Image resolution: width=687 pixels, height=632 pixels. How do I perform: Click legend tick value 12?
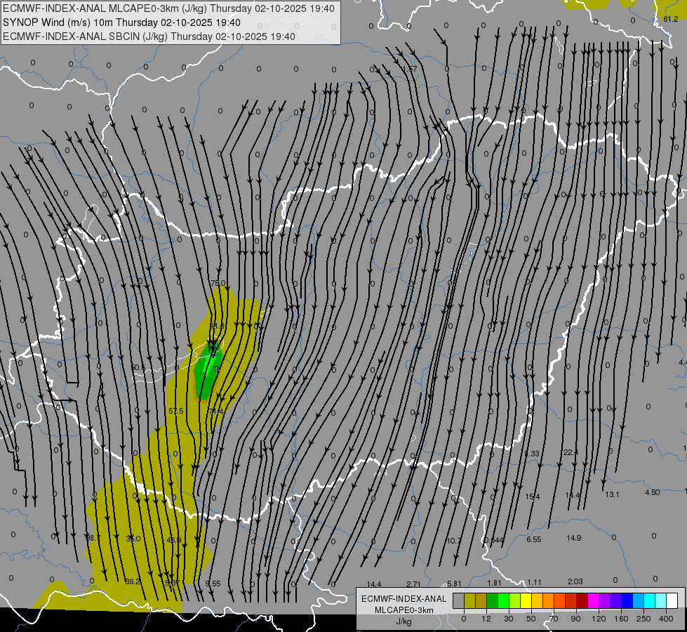486,619
